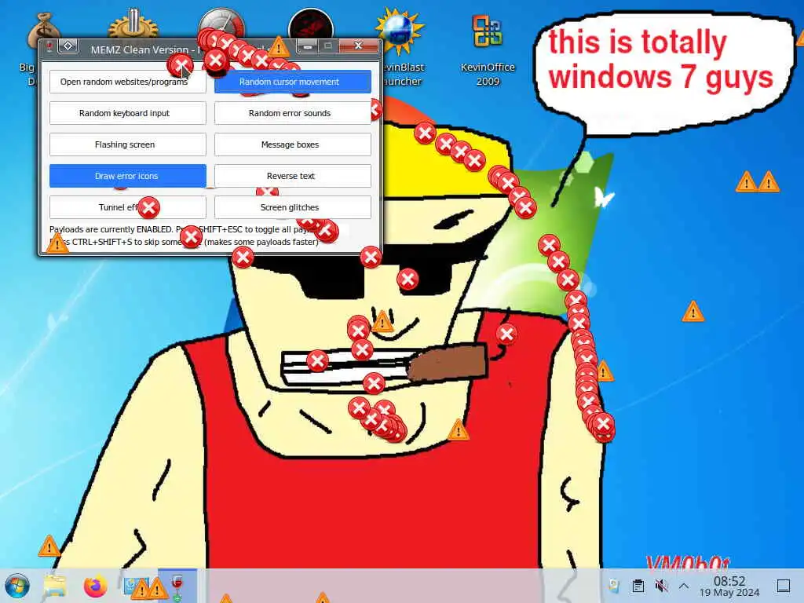Image resolution: width=804 pixels, height=603 pixels.
Task: Unmute via the muted speaker tray icon
Action: pos(661,586)
